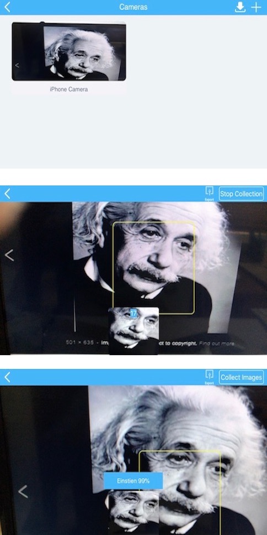
Task: Add a new camera with plus icon
Action: point(256,7)
